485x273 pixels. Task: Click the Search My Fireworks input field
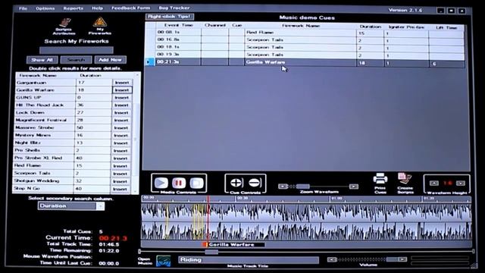coord(77,50)
